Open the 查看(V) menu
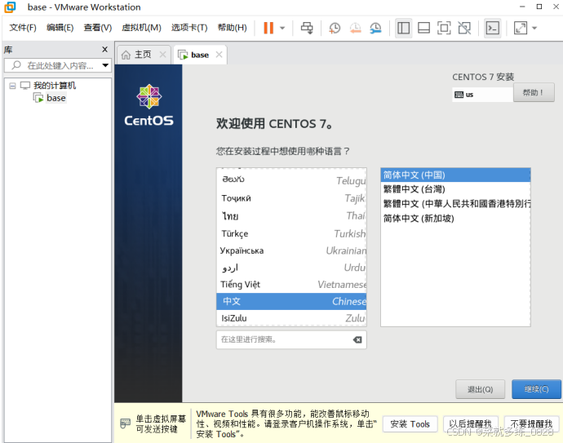The image size is (563, 443). [x=98, y=28]
